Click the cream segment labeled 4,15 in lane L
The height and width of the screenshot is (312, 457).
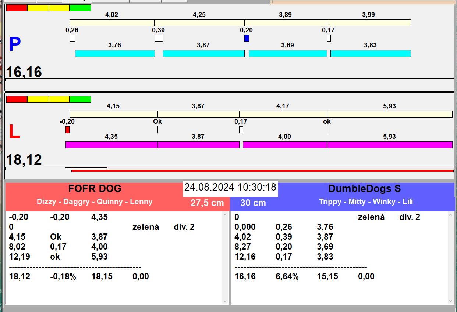pyautogui.click(x=113, y=114)
